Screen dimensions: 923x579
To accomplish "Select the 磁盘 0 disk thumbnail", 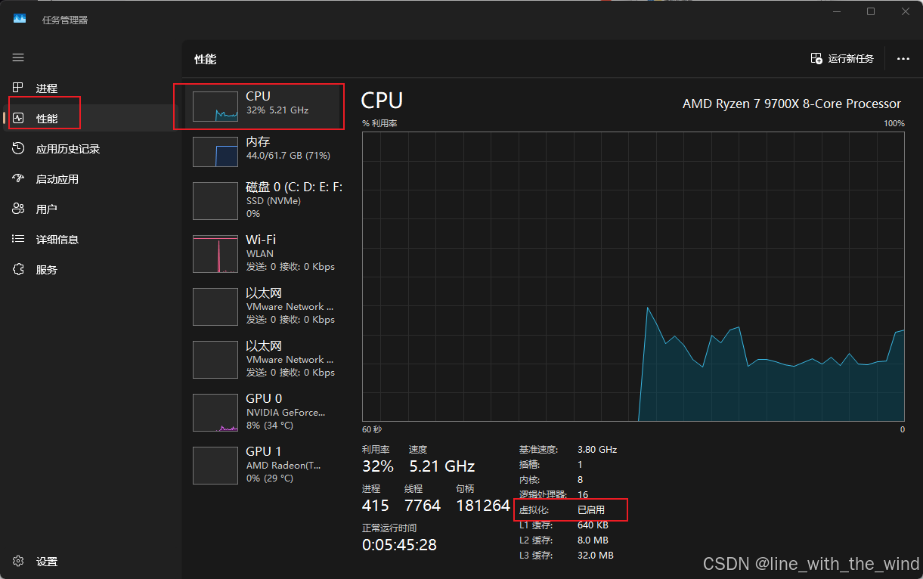I will [x=215, y=200].
